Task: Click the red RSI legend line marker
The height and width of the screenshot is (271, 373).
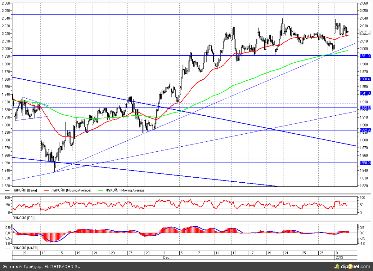Action: (8, 218)
